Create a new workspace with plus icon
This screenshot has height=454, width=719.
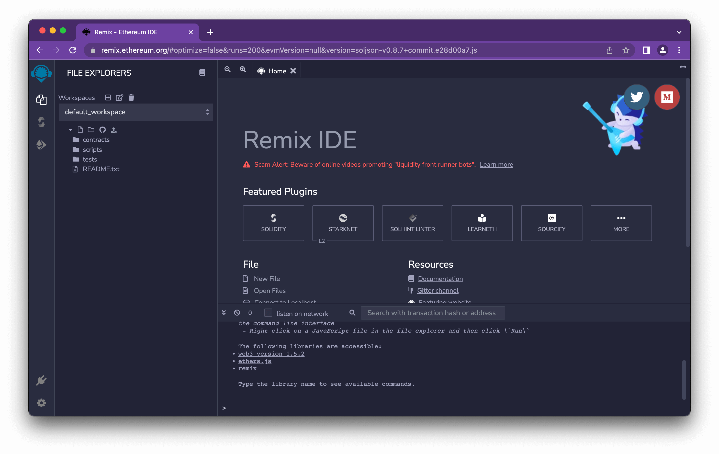pyautogui.click(x=108, y=97)
